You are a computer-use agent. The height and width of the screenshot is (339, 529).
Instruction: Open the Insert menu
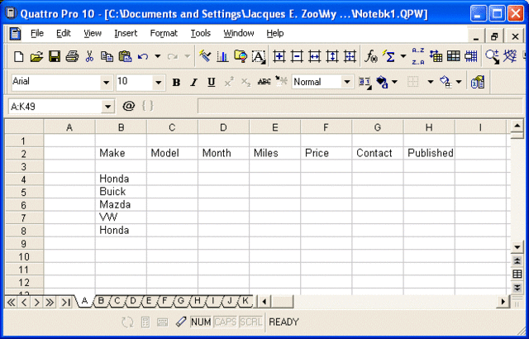coord(126,33)
